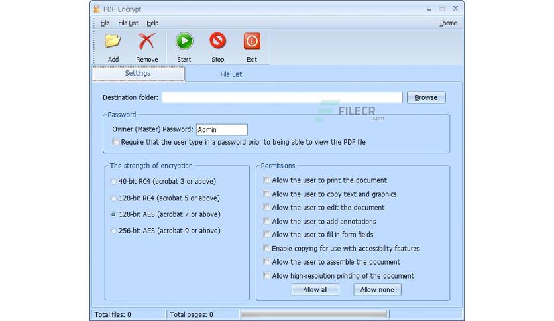Open the File List menu

(129, 23)
